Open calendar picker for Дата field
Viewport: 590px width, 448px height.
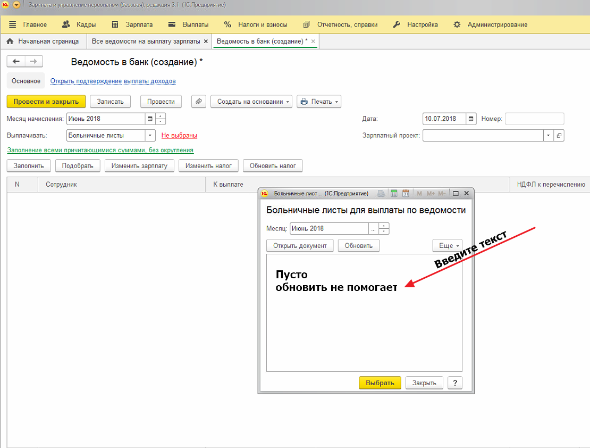pyautogui.click(x=471, y=119)
